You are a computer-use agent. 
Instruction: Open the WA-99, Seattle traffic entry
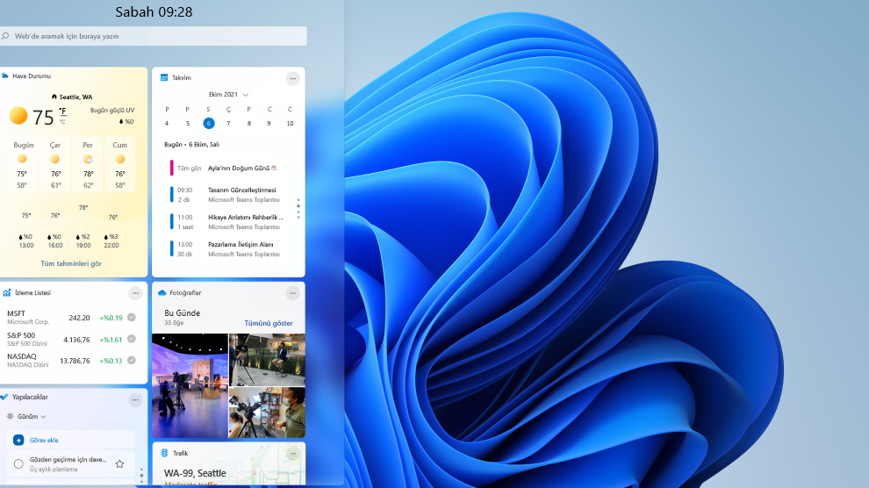click(195, 473)
